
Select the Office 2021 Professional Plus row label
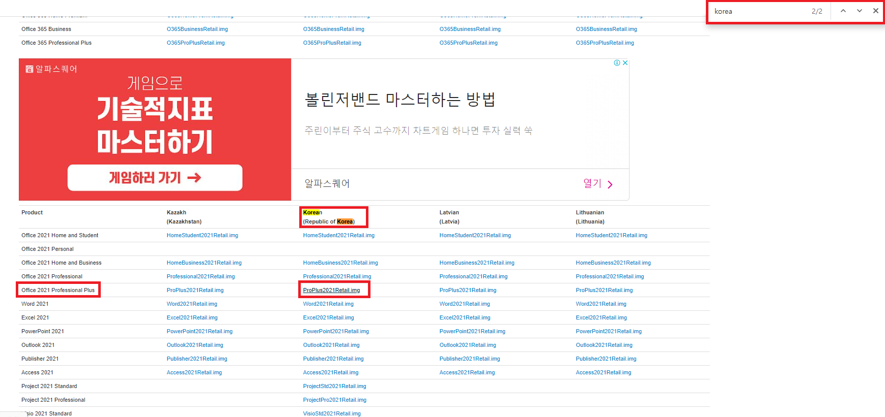pyautogui.click(x=58, y=290)
